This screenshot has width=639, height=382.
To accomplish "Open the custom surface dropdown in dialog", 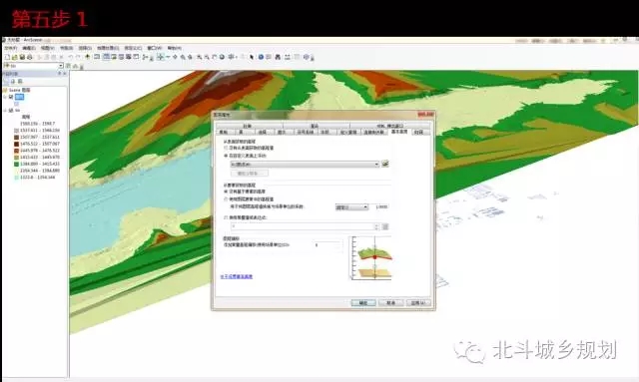I will tap(305, 165).
